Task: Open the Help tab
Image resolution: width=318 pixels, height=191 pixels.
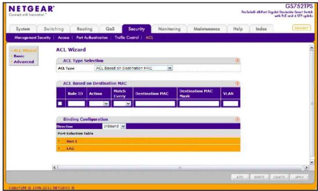Action: [238, 29]
